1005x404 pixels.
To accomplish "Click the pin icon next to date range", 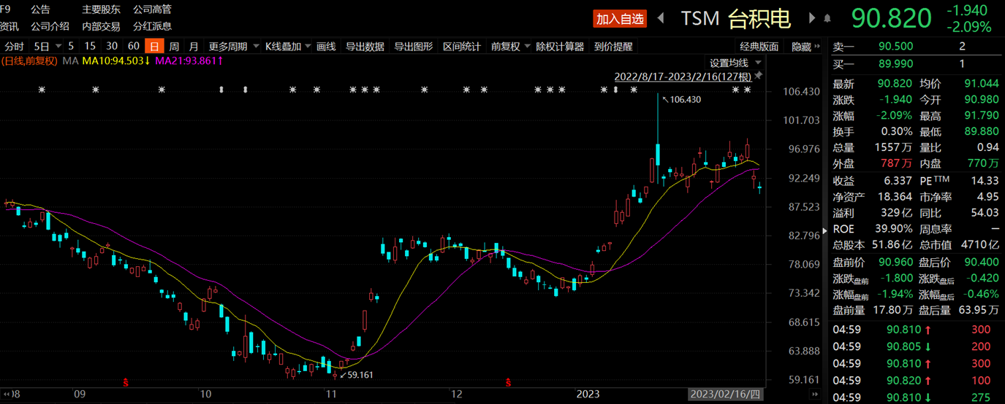I will click(758, 76).
